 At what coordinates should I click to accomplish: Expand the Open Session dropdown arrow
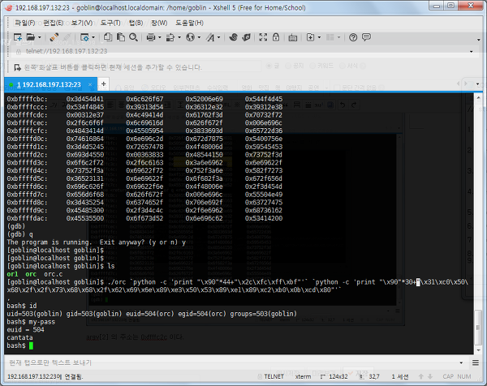point(40,37)
